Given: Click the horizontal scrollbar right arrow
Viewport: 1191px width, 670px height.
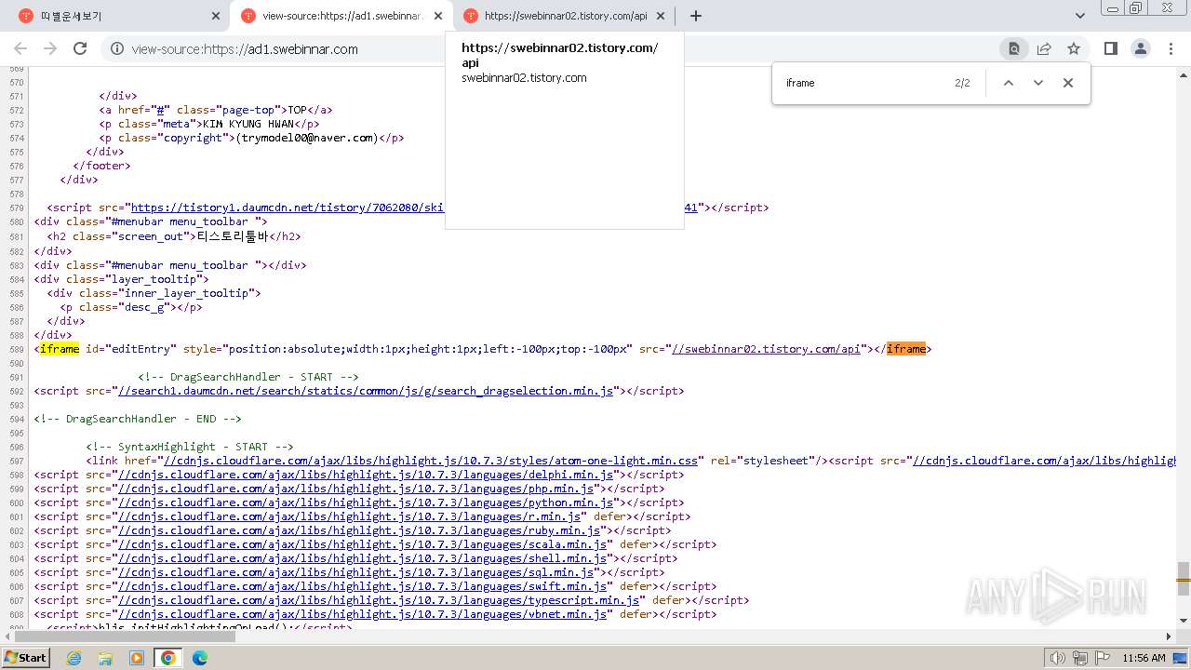Looking at the screenshot, I should (1170, 636).
